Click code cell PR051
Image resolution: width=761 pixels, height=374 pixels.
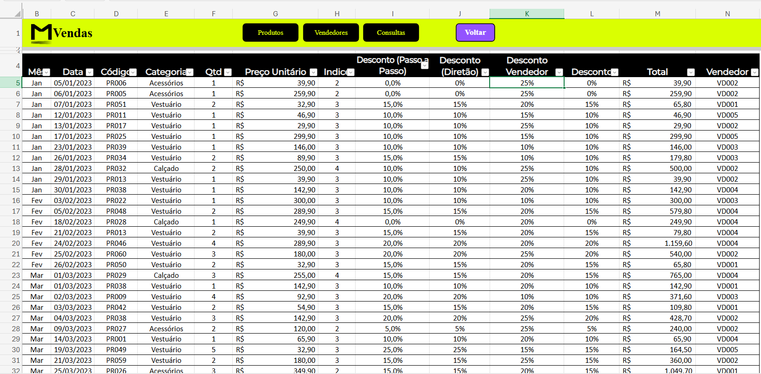tap(116, 104)
